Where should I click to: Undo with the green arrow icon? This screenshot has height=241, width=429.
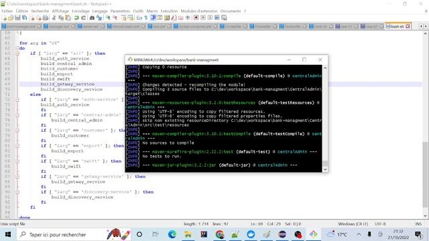point(76,18)
